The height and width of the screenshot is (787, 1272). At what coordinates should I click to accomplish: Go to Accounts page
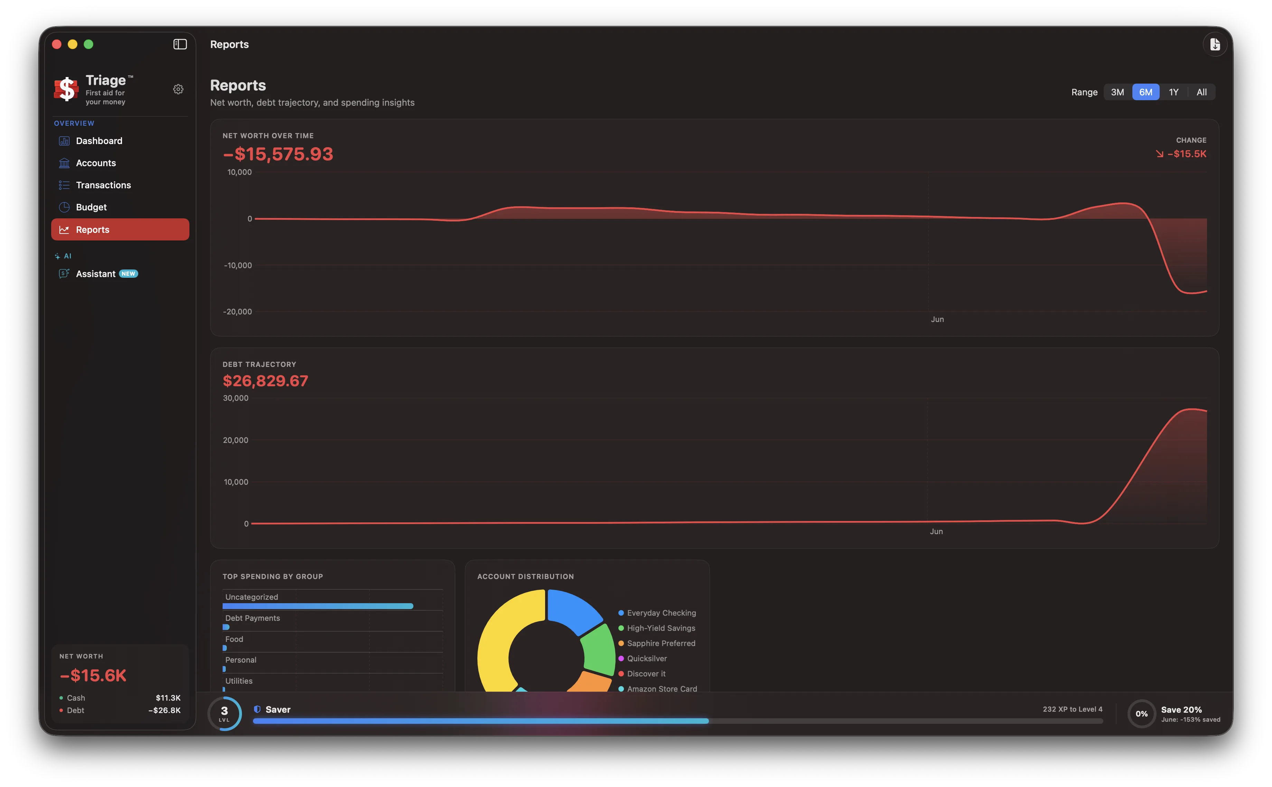pos(120,163)
